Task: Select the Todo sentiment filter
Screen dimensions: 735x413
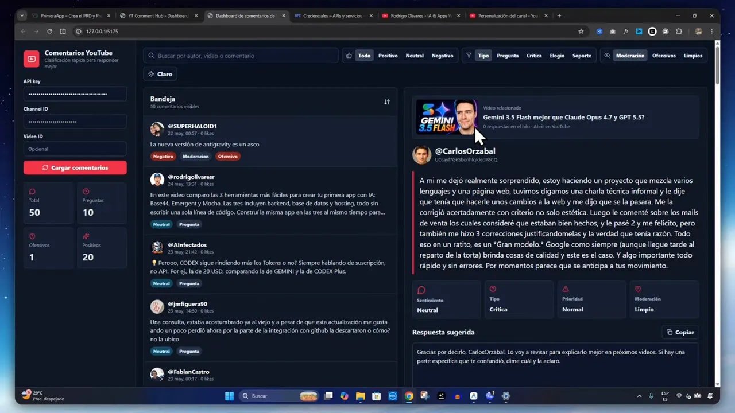Action: [x=364, y=56]
